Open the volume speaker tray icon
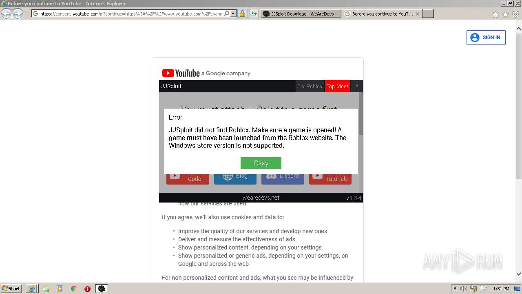This screenshot has height=294, width=522. [x=464, y=289]
